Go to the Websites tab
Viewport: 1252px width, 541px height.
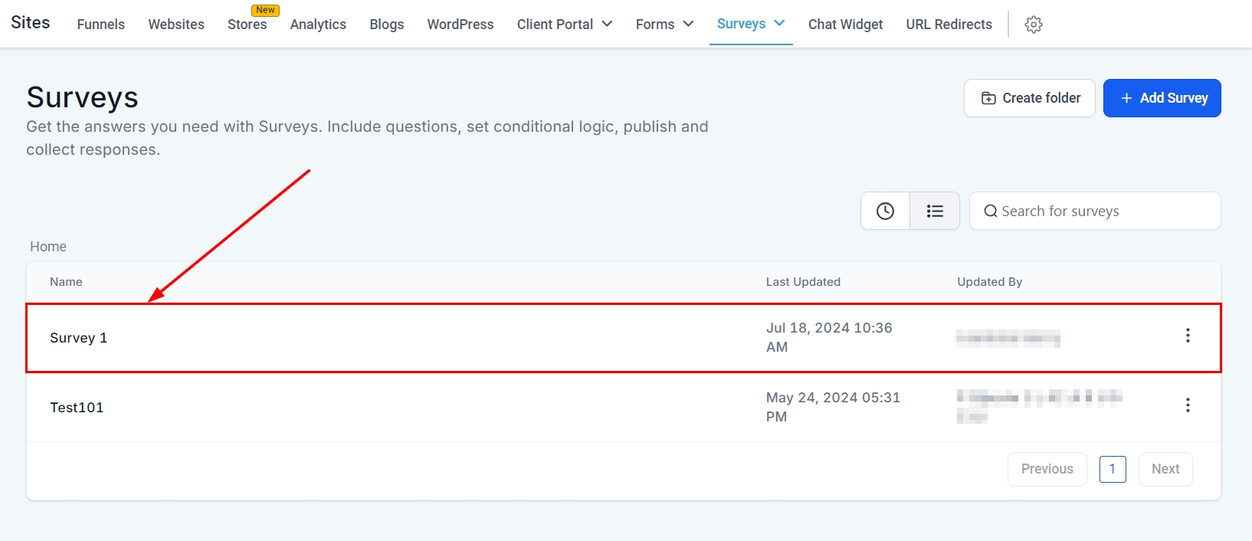tap(176, 25)
